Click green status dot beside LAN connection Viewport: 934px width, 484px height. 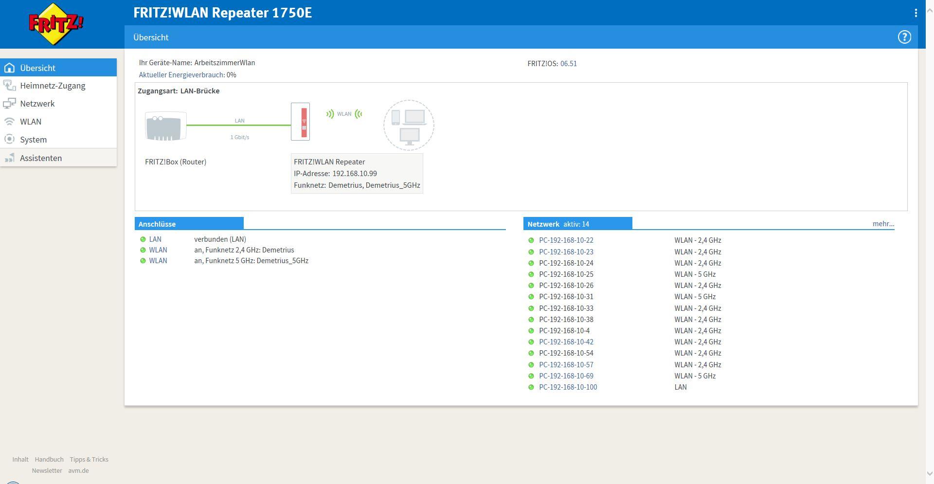pos(143,239)
